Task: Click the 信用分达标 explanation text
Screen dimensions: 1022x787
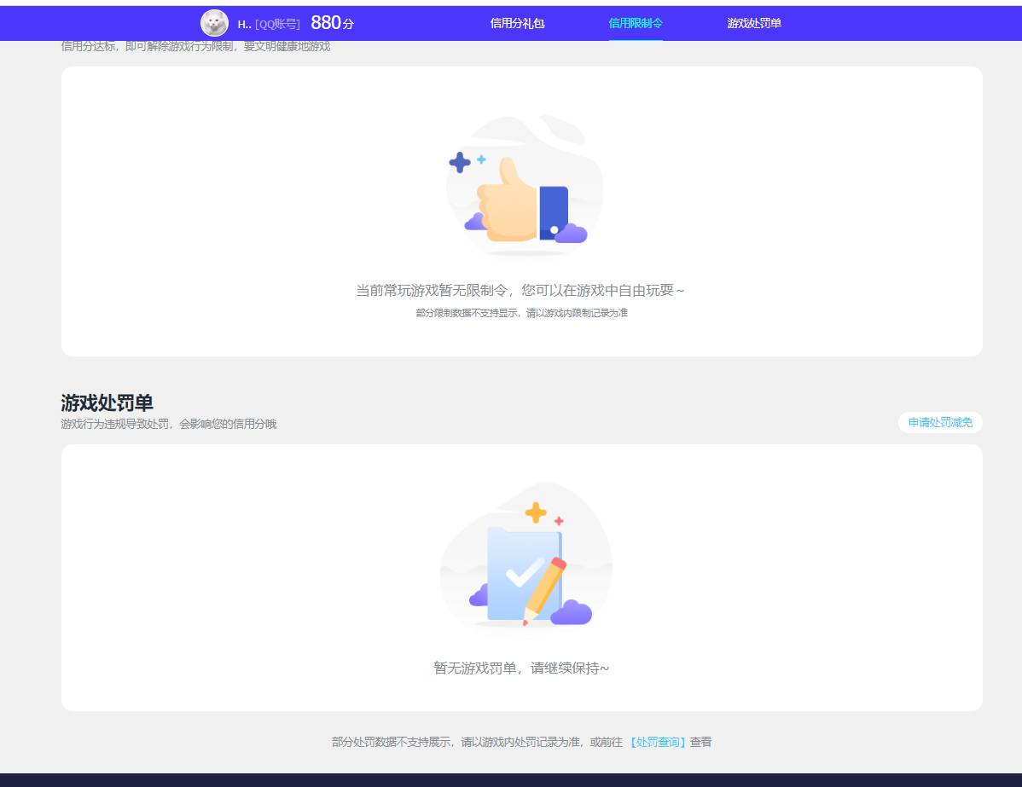Action: (x=196, y=46)
